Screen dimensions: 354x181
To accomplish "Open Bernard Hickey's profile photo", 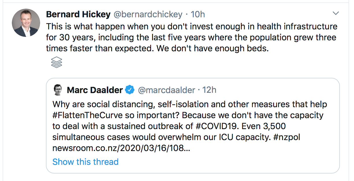I will tap(26, 23).
